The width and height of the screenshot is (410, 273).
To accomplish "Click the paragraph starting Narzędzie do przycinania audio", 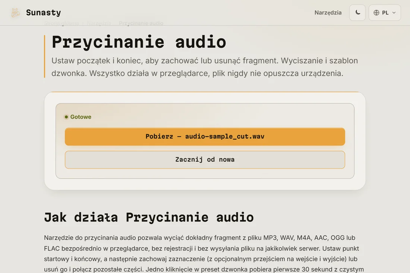I will (x=204, y=253).
